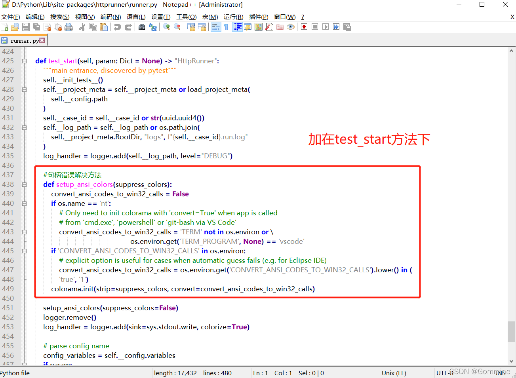The width and height of the screenshot is (516, 378).
Task: Open the 视图(V) menu
Action: click(85, 17)
